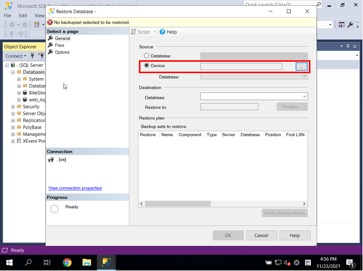Click the Files page wrench icon
This screenshot has height=271, width=363.
pyautogui.click(x=50, y=45)
